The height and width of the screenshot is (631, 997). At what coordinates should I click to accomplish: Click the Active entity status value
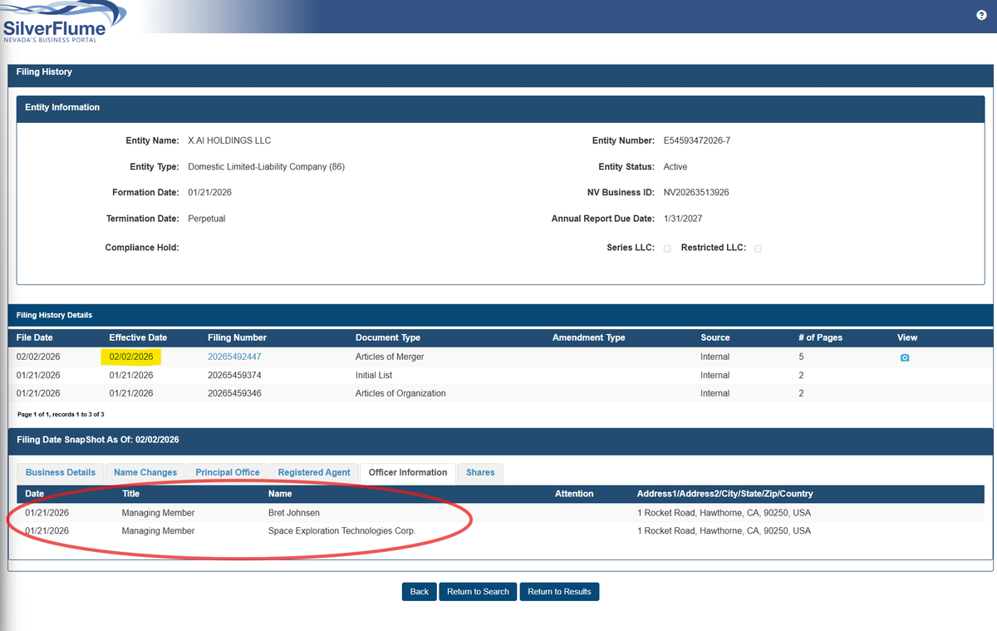coord(675,167)
